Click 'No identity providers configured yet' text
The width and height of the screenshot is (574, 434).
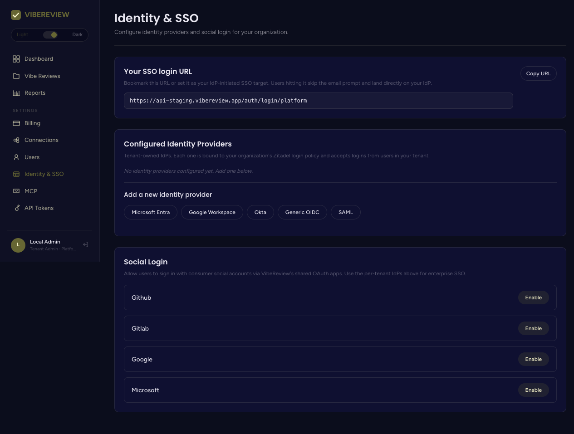click(x=188, y=171)
